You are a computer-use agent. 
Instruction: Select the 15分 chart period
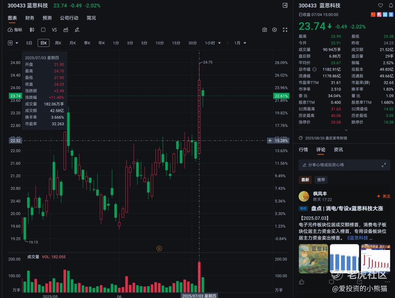click(x=176, y=43)
